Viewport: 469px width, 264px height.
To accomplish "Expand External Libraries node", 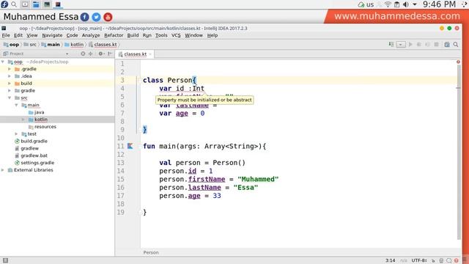I will click(x=3, y=169).
